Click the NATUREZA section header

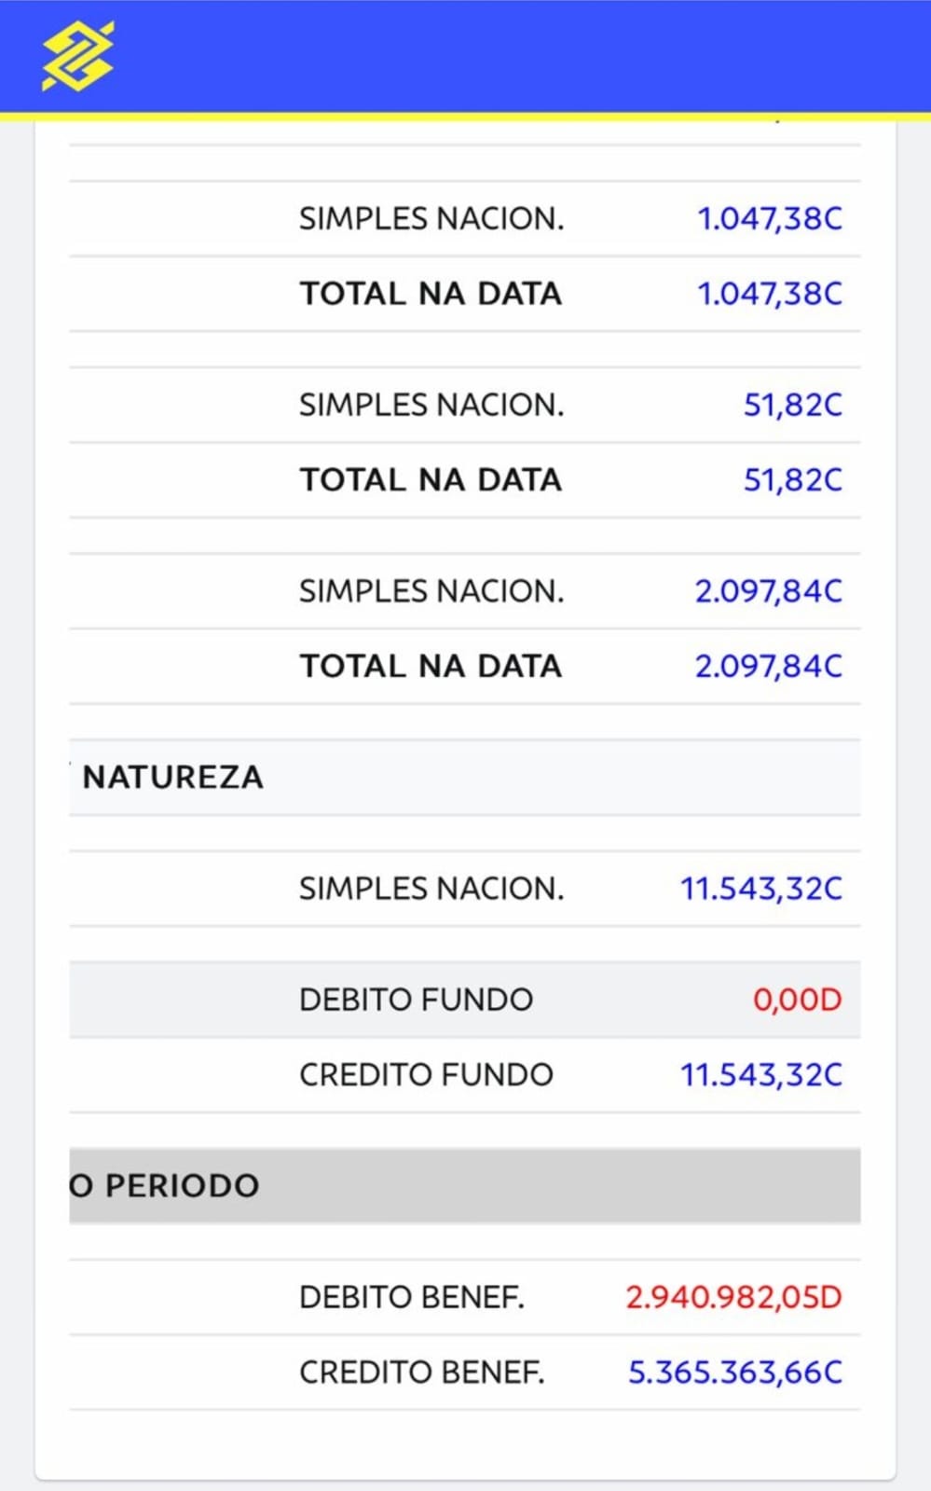tap(173, 778)
